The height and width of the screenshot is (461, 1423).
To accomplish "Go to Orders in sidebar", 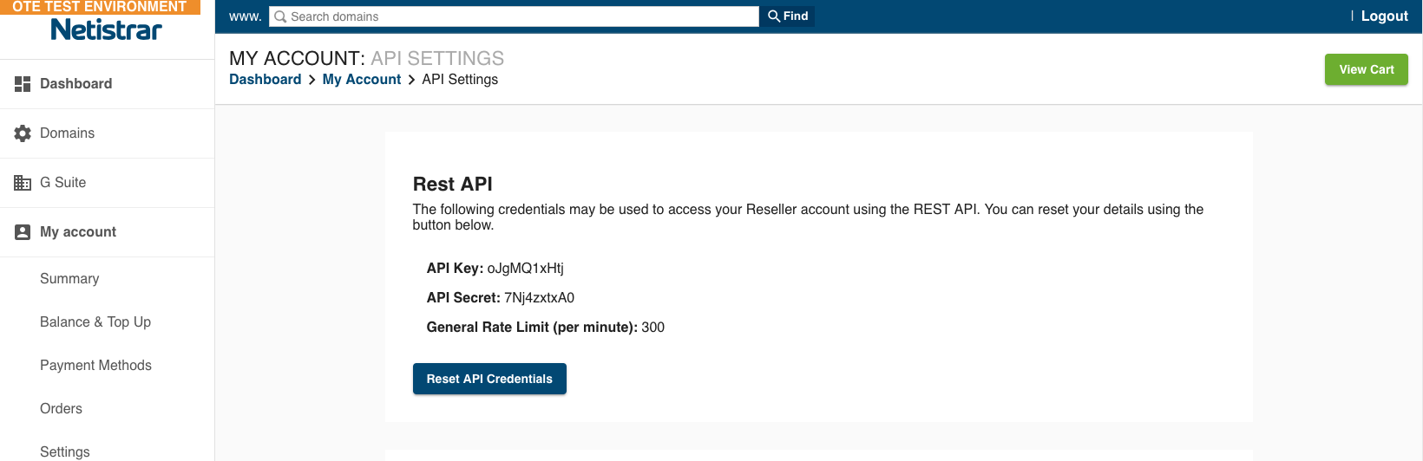I will 61,409.
